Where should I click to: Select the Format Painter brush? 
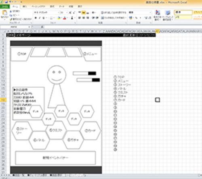click(11, 19)
